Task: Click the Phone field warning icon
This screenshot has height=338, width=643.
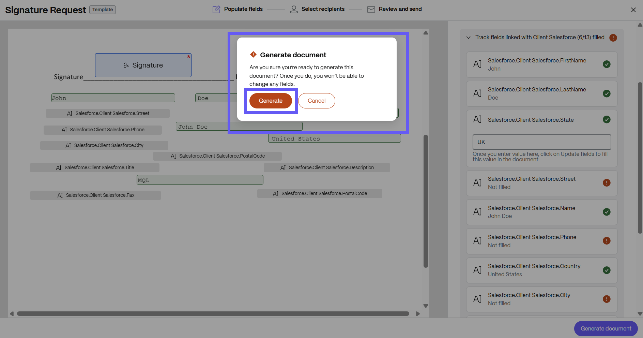Action: (607, 241)
